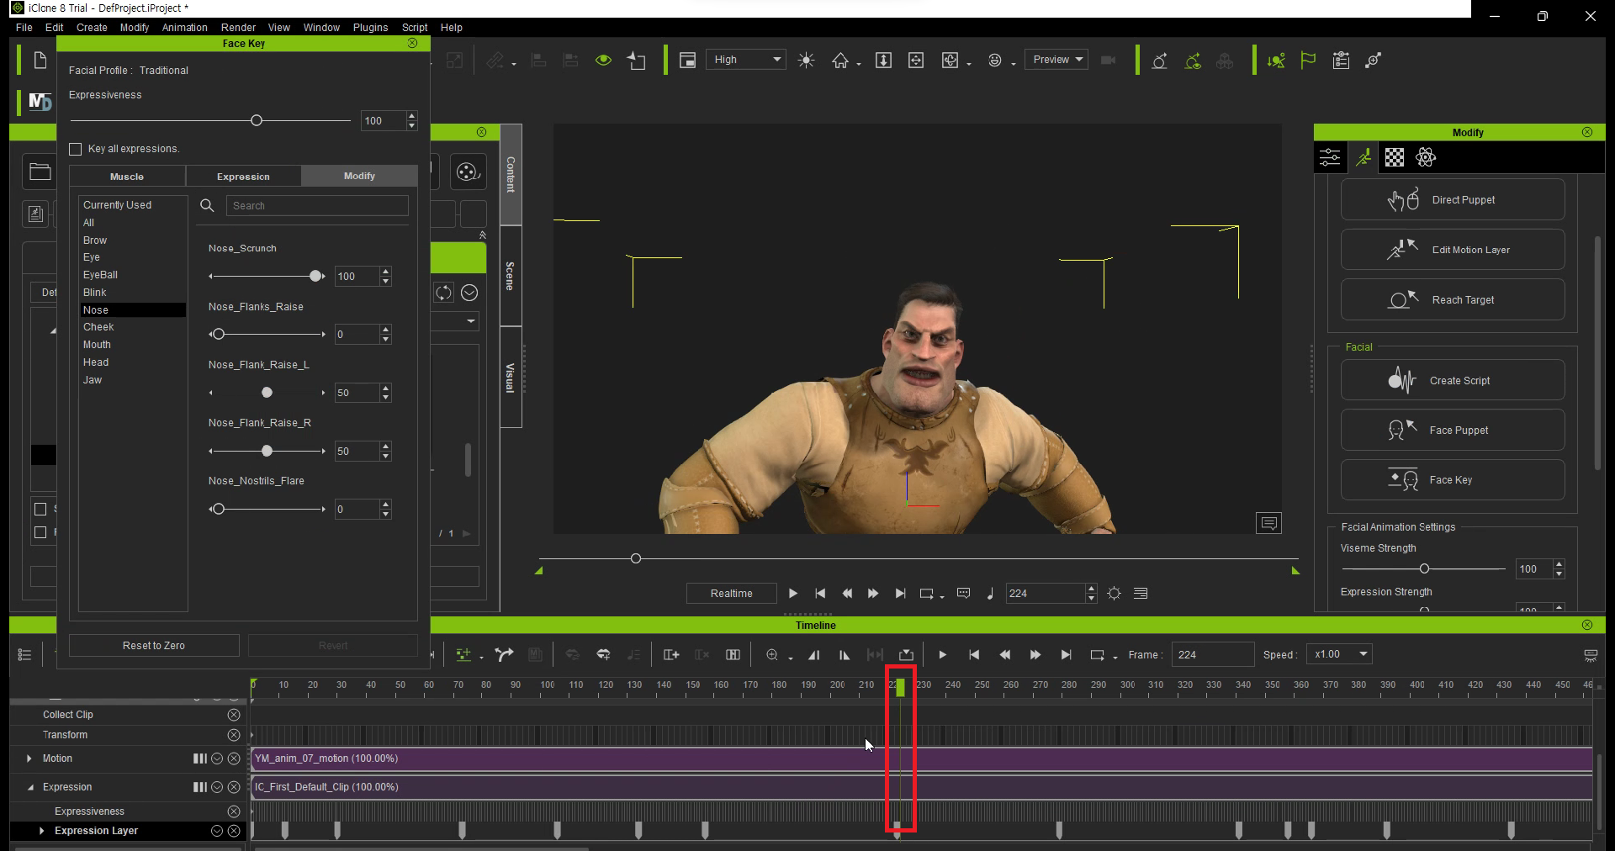This screenshot has width=1615, height=851.
Task: Select the Mouth muscle category
Action: click(97, 345)
